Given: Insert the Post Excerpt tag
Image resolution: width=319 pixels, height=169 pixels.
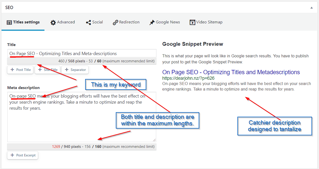Looking at the screenshot, I should point(23,155).
